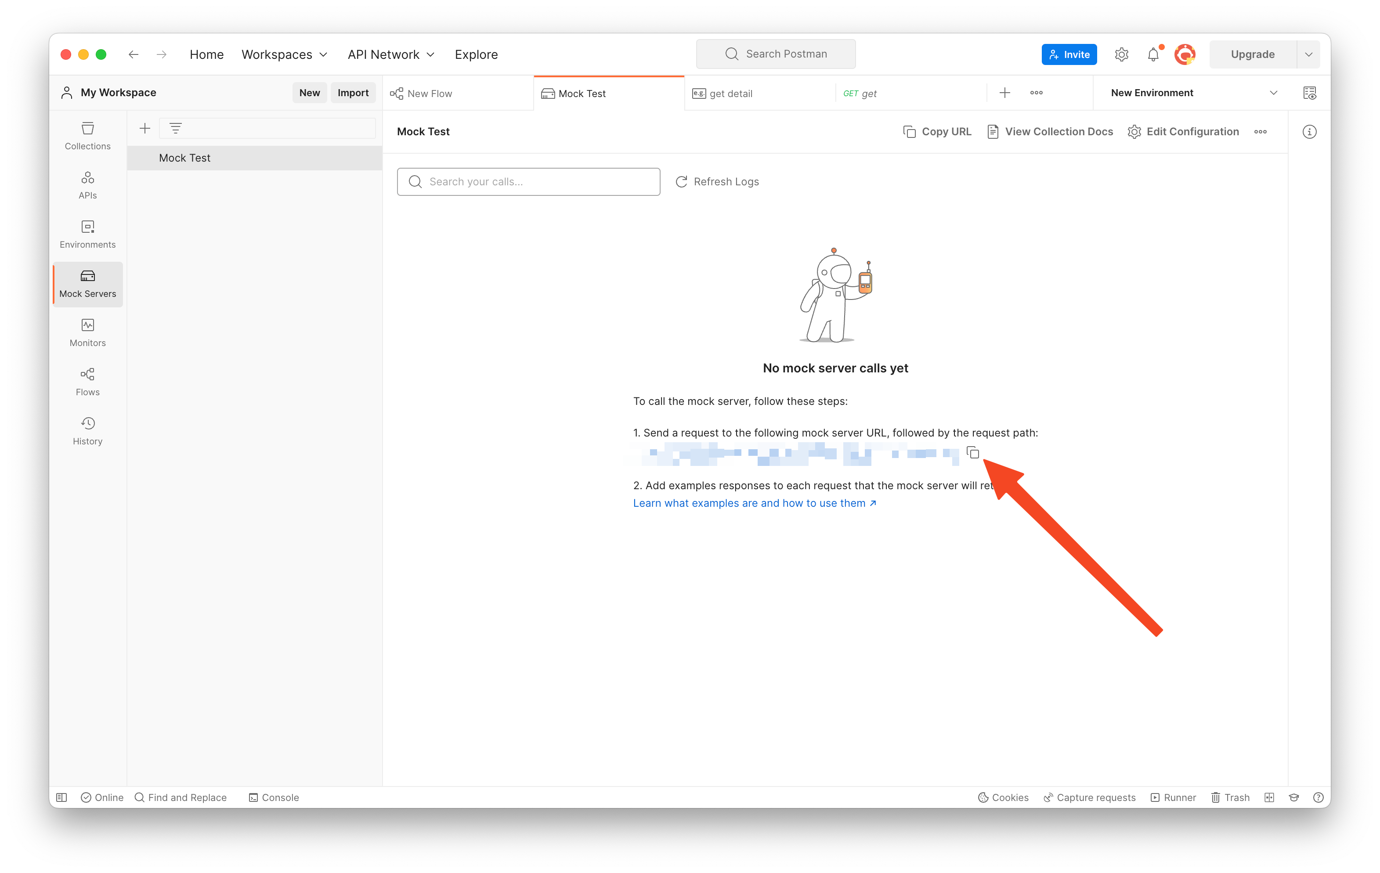Viewport: 1380px width, 873px height.
Task: Open the environment quick look icon
Action: pos(1310,93)
